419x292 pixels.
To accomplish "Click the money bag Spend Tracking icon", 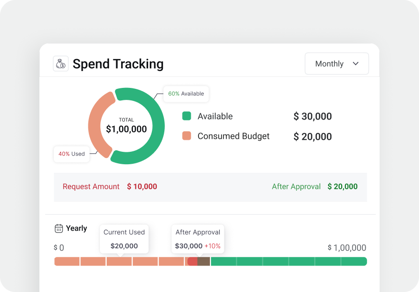I will [x=61, y=63].
